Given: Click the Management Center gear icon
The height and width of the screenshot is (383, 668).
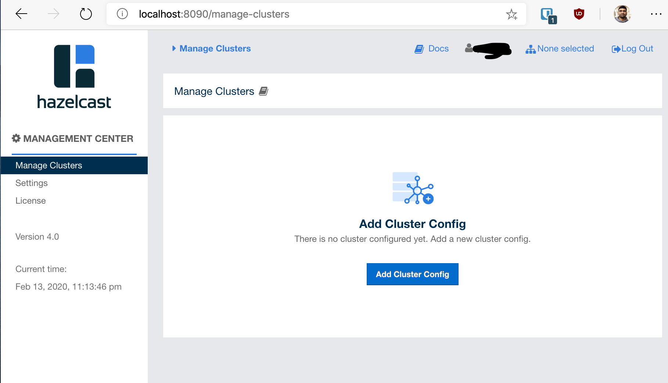Looking at the screenshot, I should point(16,138).
